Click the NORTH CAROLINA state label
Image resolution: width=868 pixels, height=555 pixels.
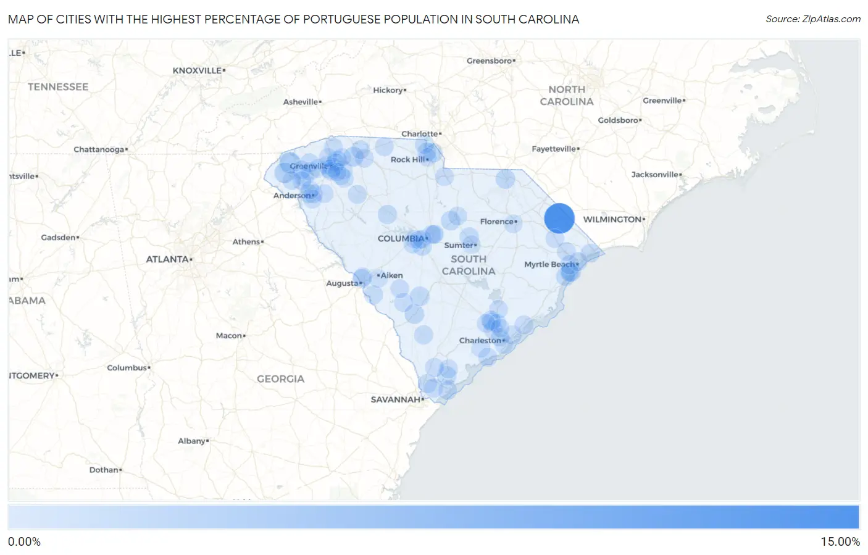pos(567,96)
